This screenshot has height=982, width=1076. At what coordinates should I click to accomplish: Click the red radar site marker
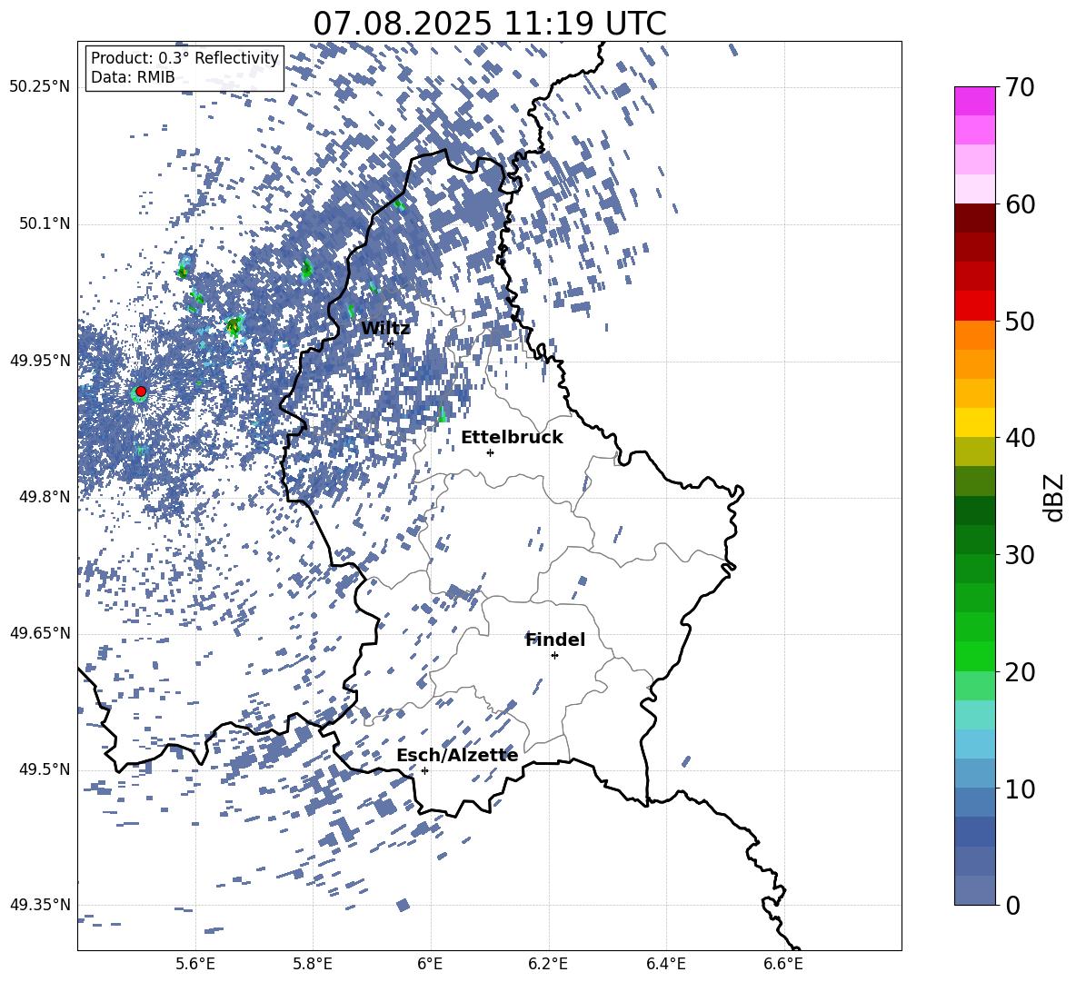tap(141, 391)
